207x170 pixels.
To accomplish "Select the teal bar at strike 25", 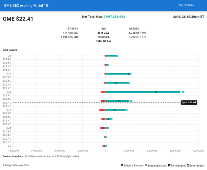I will pos(111,56).
